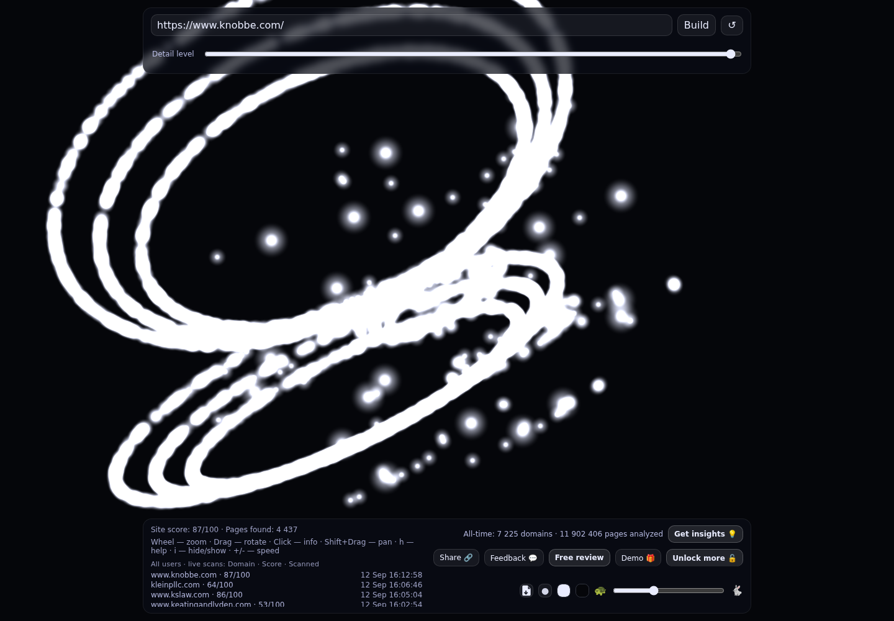Image resolution: width=894 pixels, height=621 pixels.
Task: Launch the Demo button
Action: coord(638,558)
